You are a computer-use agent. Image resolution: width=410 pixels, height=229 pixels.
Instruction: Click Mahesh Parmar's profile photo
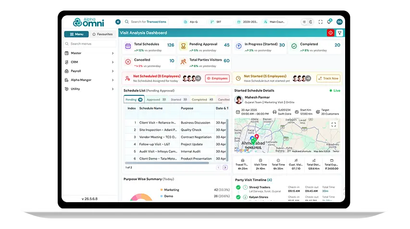tap(238, 100)
